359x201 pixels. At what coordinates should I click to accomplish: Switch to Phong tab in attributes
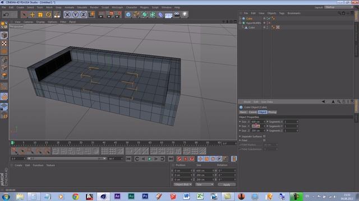(x=272, y=112)
